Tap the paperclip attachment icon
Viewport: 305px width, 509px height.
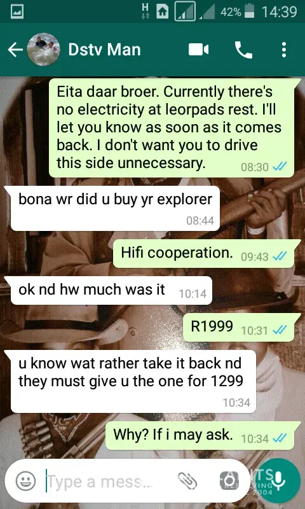187,481
